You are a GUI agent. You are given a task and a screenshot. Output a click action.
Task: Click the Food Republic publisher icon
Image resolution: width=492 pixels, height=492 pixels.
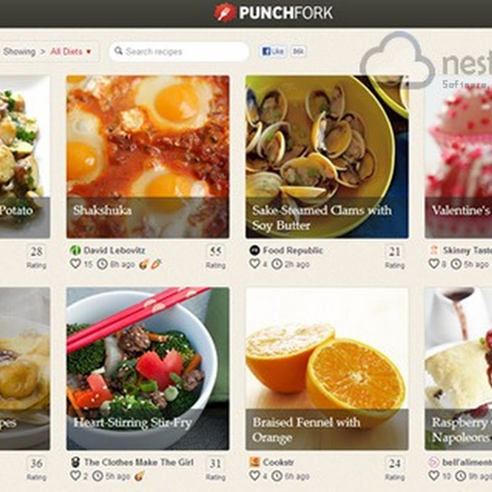(x=255, y=250)
